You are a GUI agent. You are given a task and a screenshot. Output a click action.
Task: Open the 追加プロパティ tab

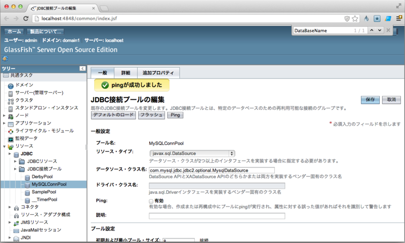click(x=158, y=73)
